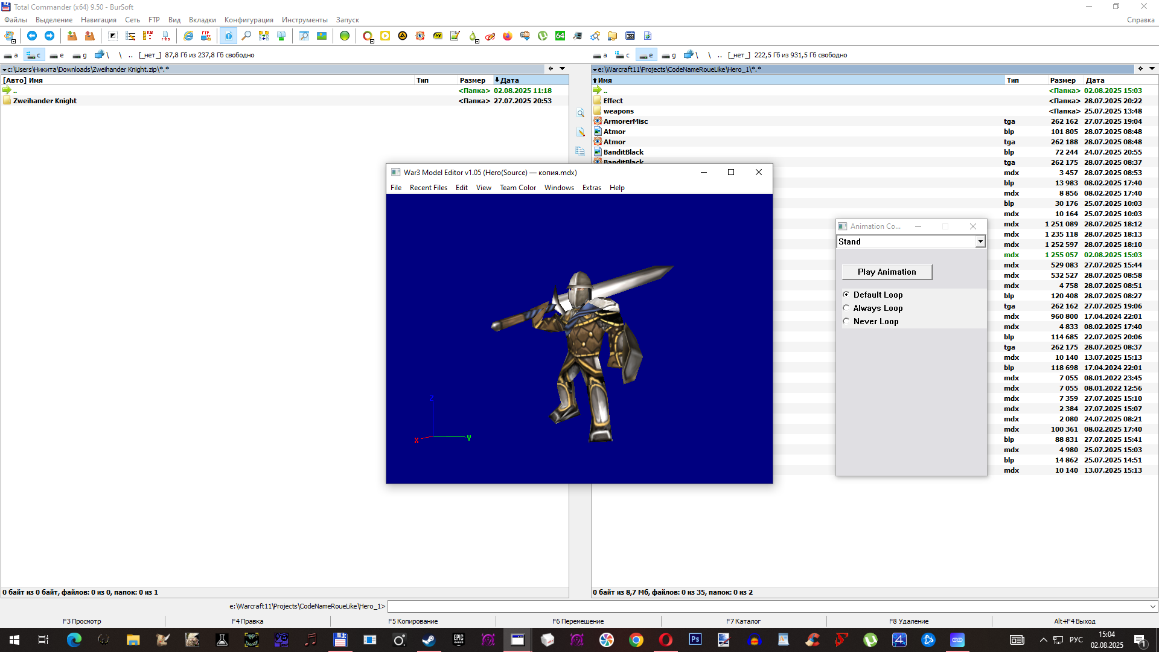Viewport: 1159px width, 652px height.
Task: Click the blue Back arrow in Total Commander toolbar
Action: 32,36
